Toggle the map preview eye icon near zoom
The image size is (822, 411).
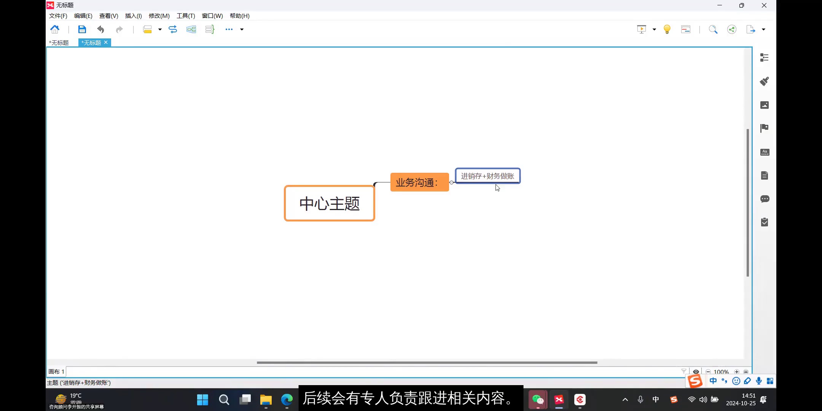pos(696,371)
